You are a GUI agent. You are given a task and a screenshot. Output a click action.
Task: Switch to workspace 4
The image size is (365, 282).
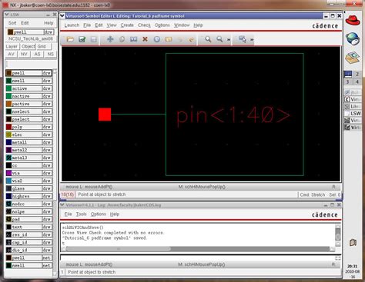click(x=357, y=81)
